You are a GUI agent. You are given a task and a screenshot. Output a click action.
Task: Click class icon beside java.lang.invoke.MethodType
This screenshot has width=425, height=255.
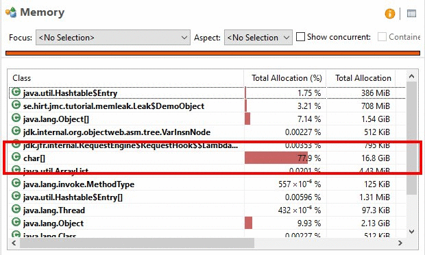click(x=16, y=183)
